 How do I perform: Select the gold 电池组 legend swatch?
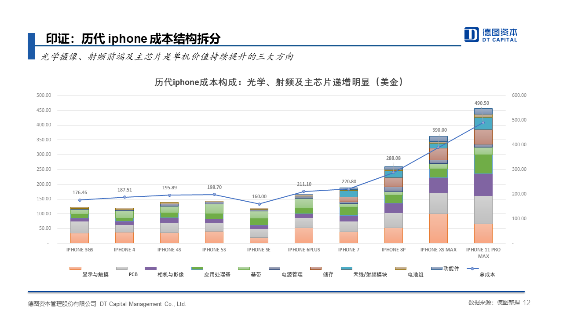[401, 268]
